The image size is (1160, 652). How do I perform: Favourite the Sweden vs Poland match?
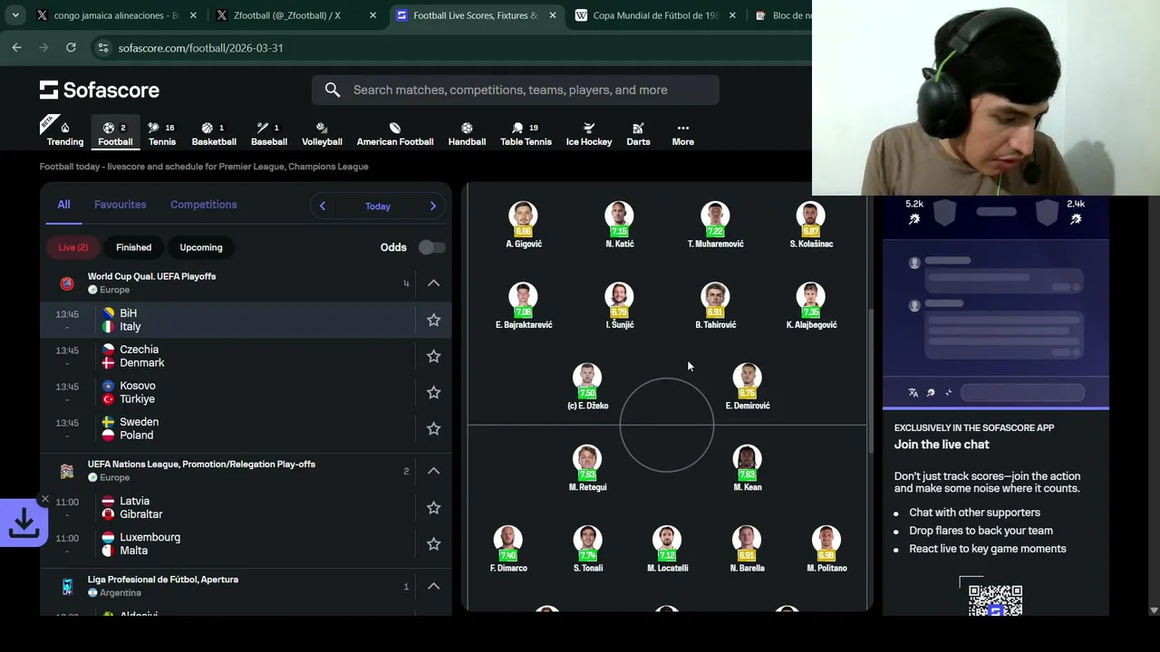click(433, 428)
